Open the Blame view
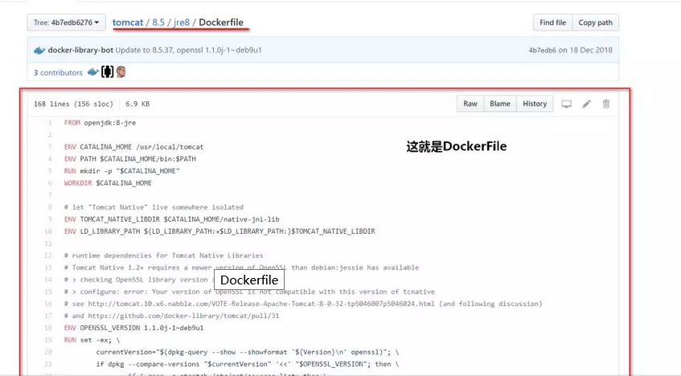The width and height of the screenshot is (681, 376). [x=500, y=104]
